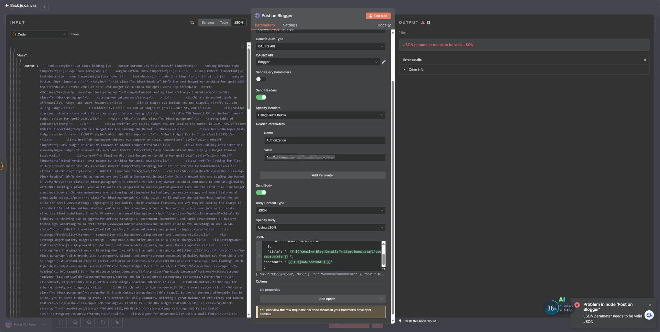Click the JSON result preview text line

coord(320,274)
